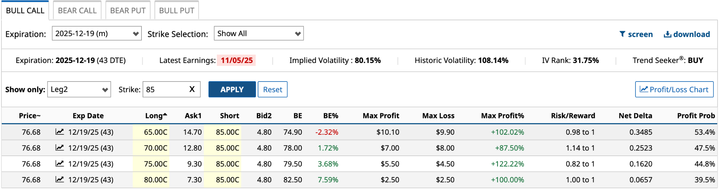719x189 pixels.
Task: Click chart icon in 65.00C row
Action: 60,132
